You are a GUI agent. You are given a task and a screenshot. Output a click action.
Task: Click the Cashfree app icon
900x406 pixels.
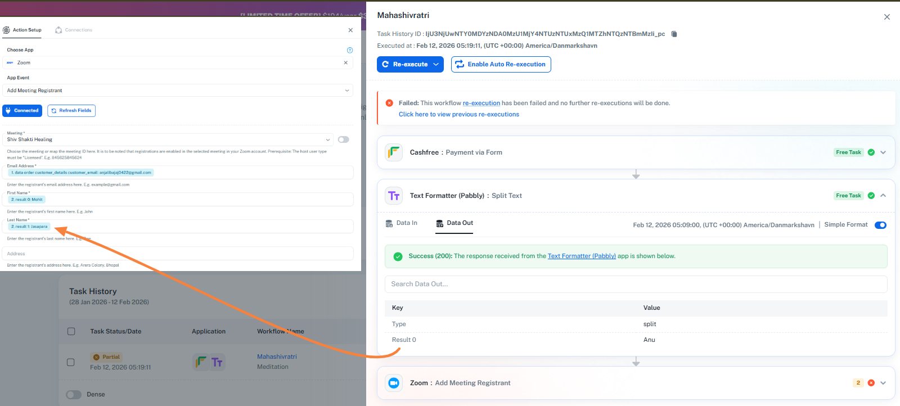[394, 152]
